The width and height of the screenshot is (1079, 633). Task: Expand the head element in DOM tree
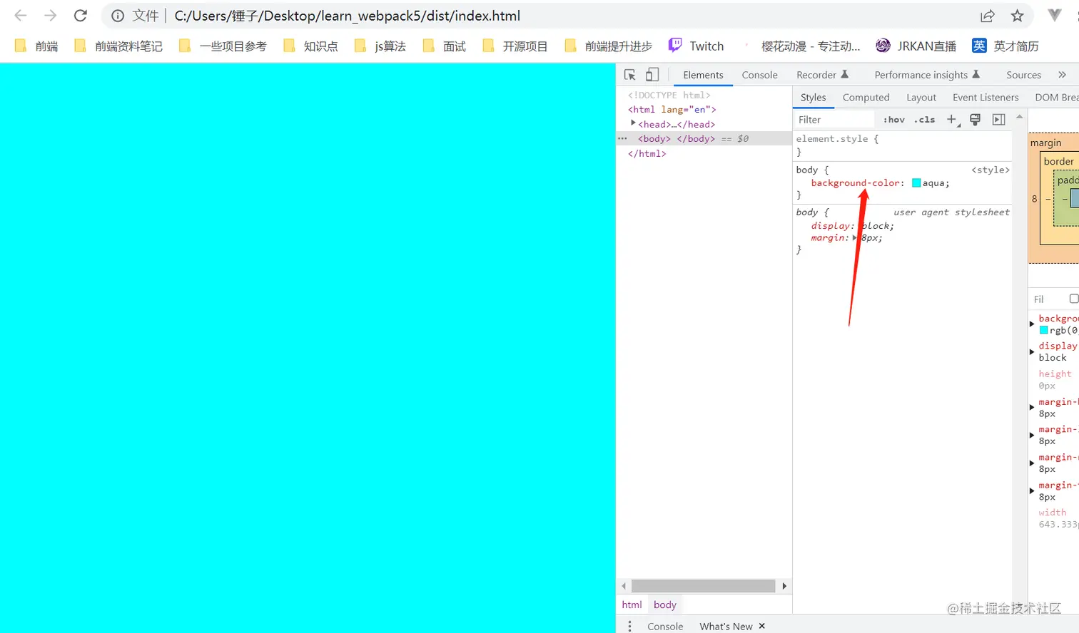[633, 123]
